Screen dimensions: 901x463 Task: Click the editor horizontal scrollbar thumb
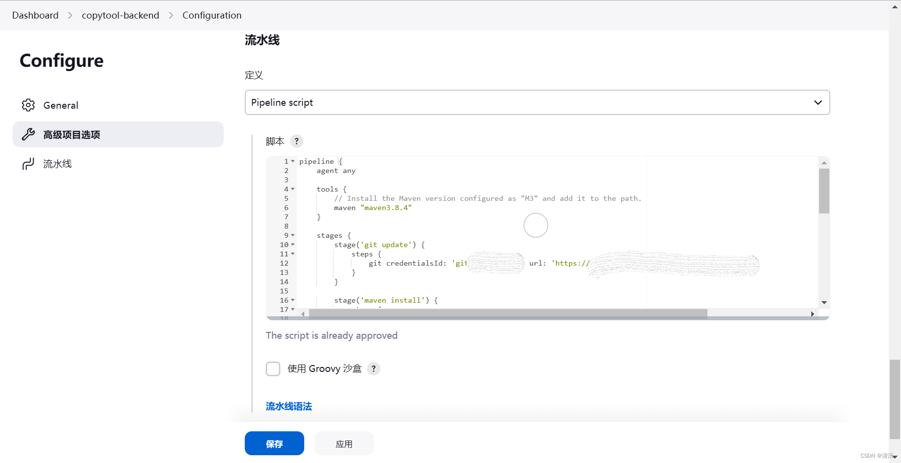coord(508,313)
